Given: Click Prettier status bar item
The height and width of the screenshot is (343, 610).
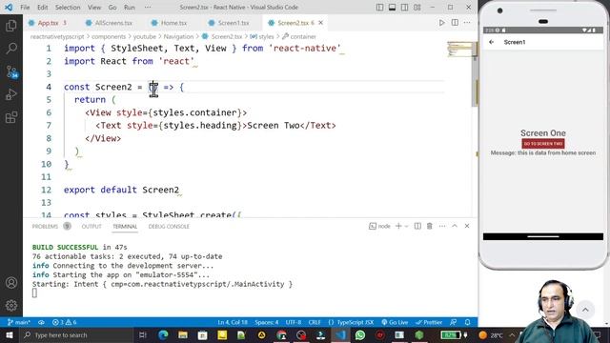Looking at the screenshot, I should click(x=429, y=322).
